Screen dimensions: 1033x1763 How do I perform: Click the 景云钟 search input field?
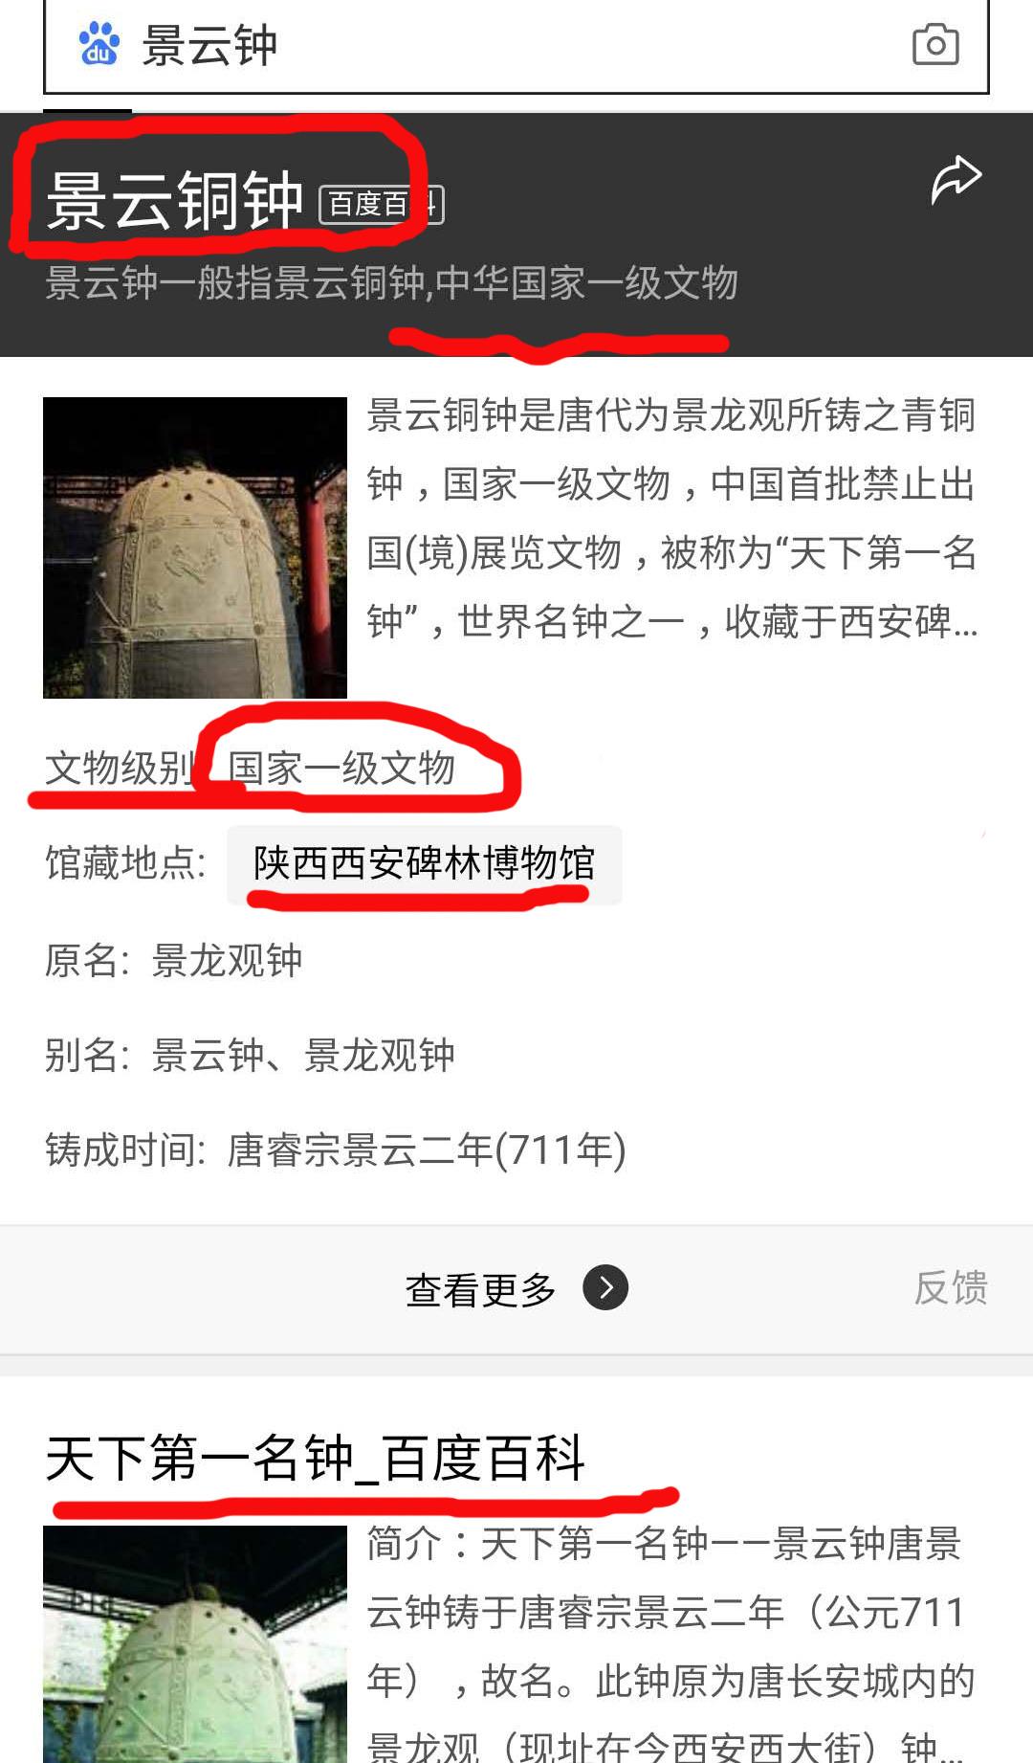coord(516,45)
